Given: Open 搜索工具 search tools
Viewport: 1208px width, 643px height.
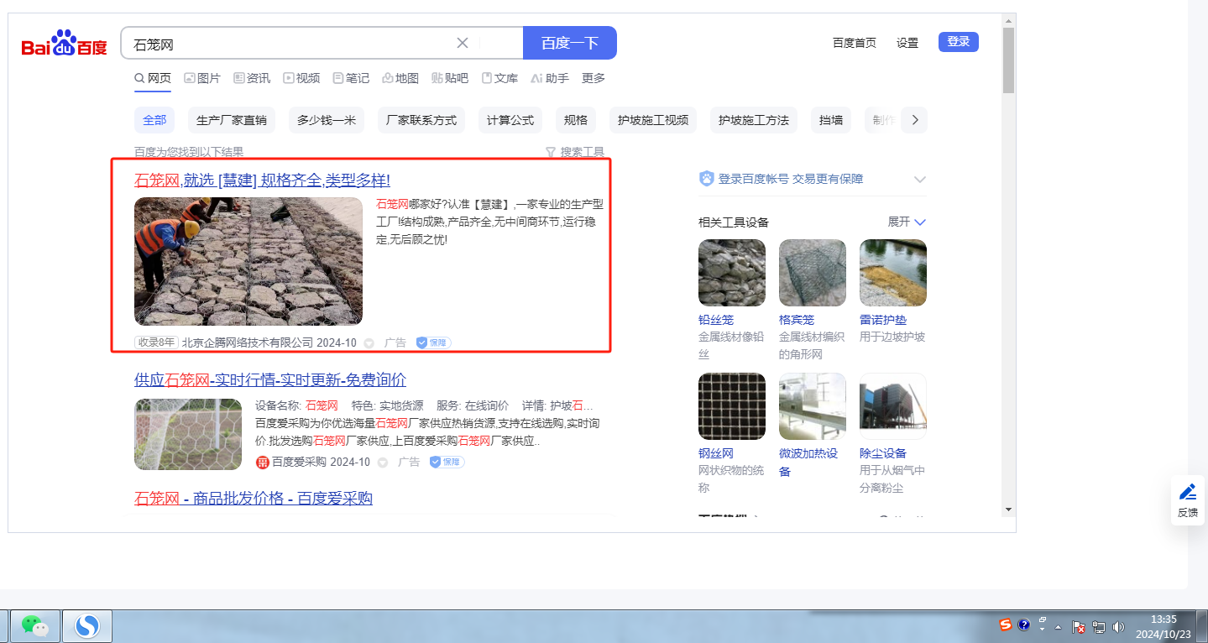Looking at the screenshot, I should (x=575, y=152).
